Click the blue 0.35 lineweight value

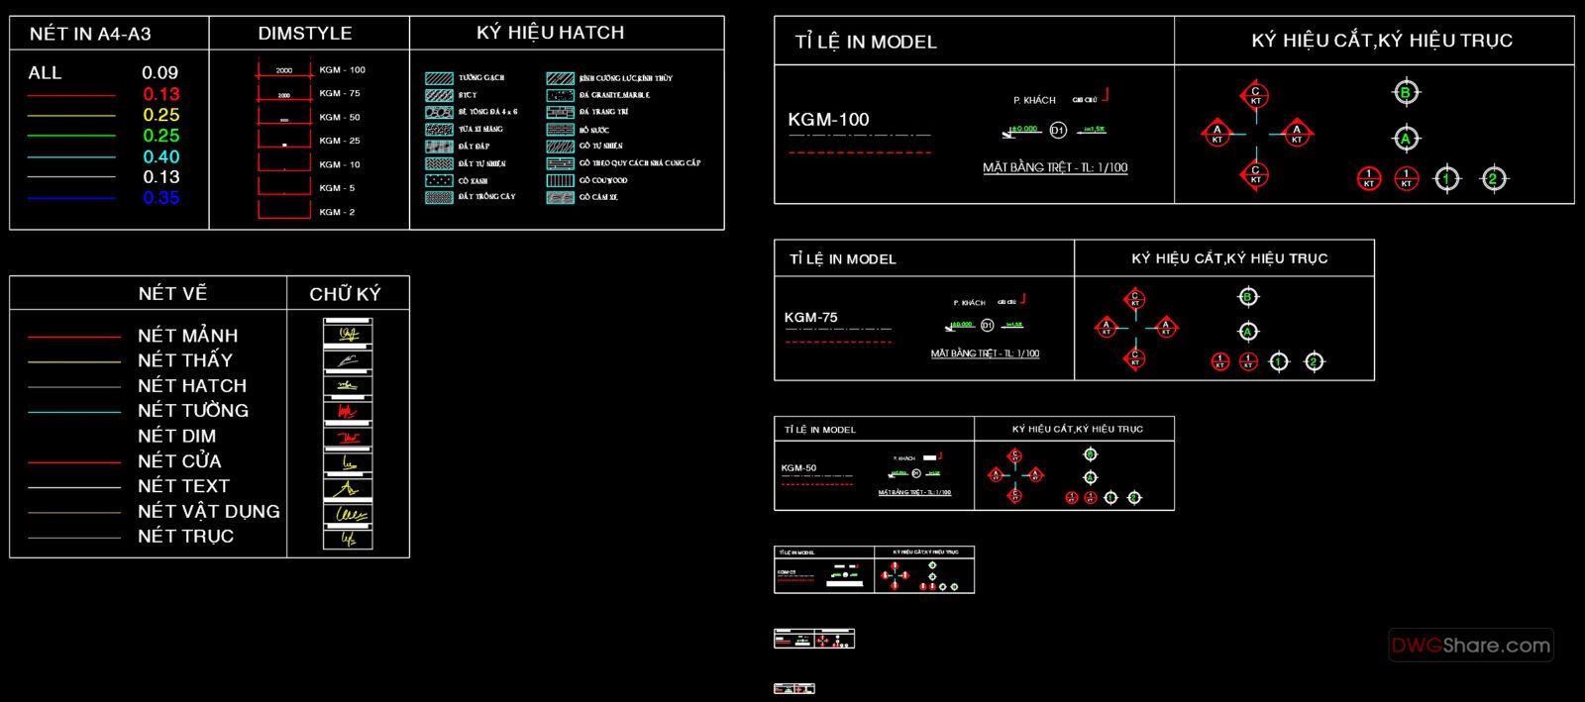click(160, 198)
